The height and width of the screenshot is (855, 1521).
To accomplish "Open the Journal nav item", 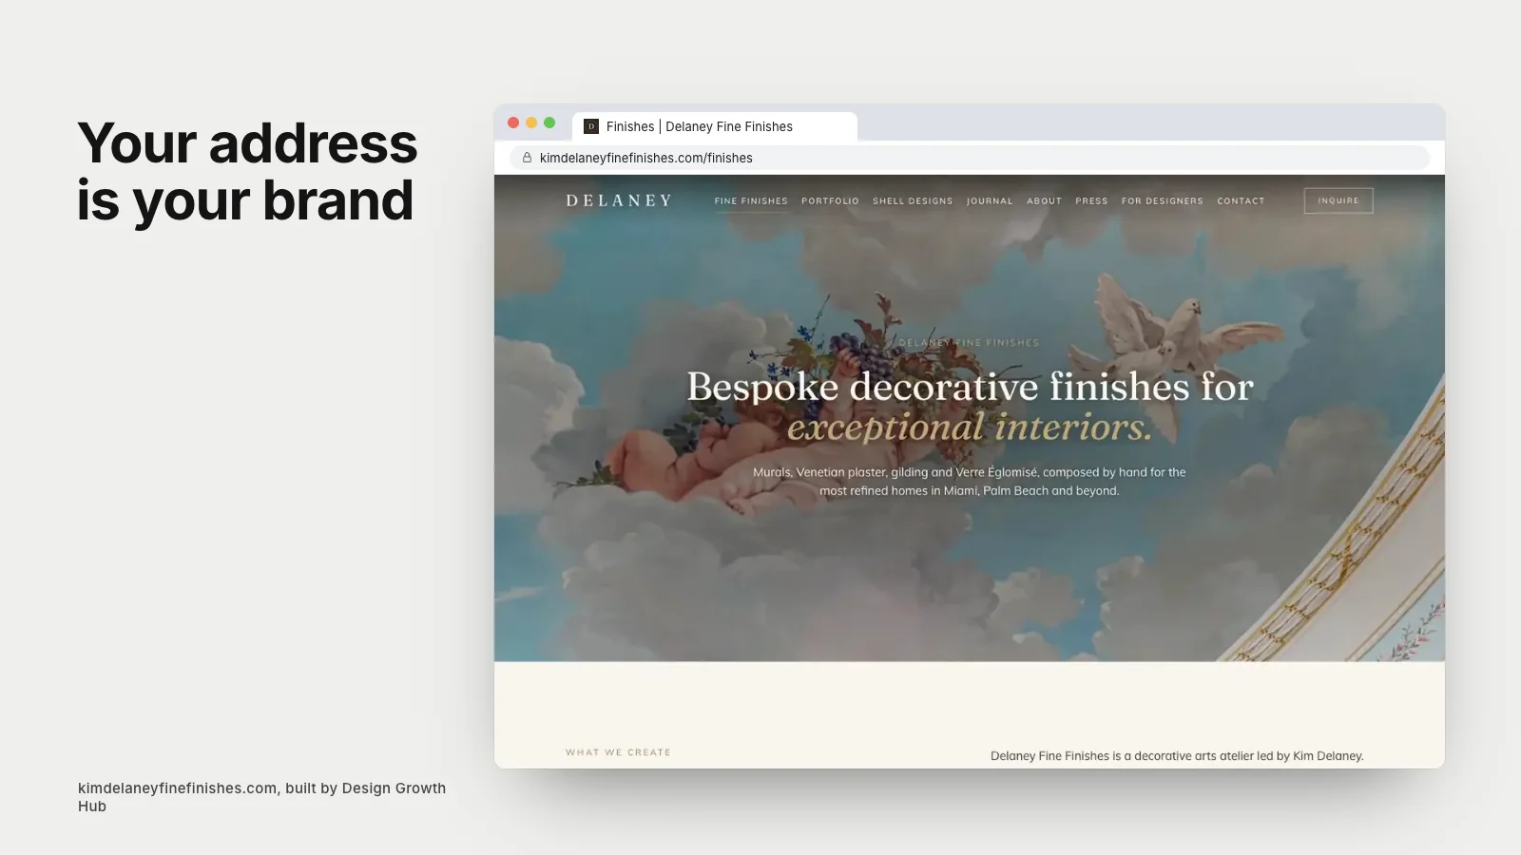I will coord(990,201).
